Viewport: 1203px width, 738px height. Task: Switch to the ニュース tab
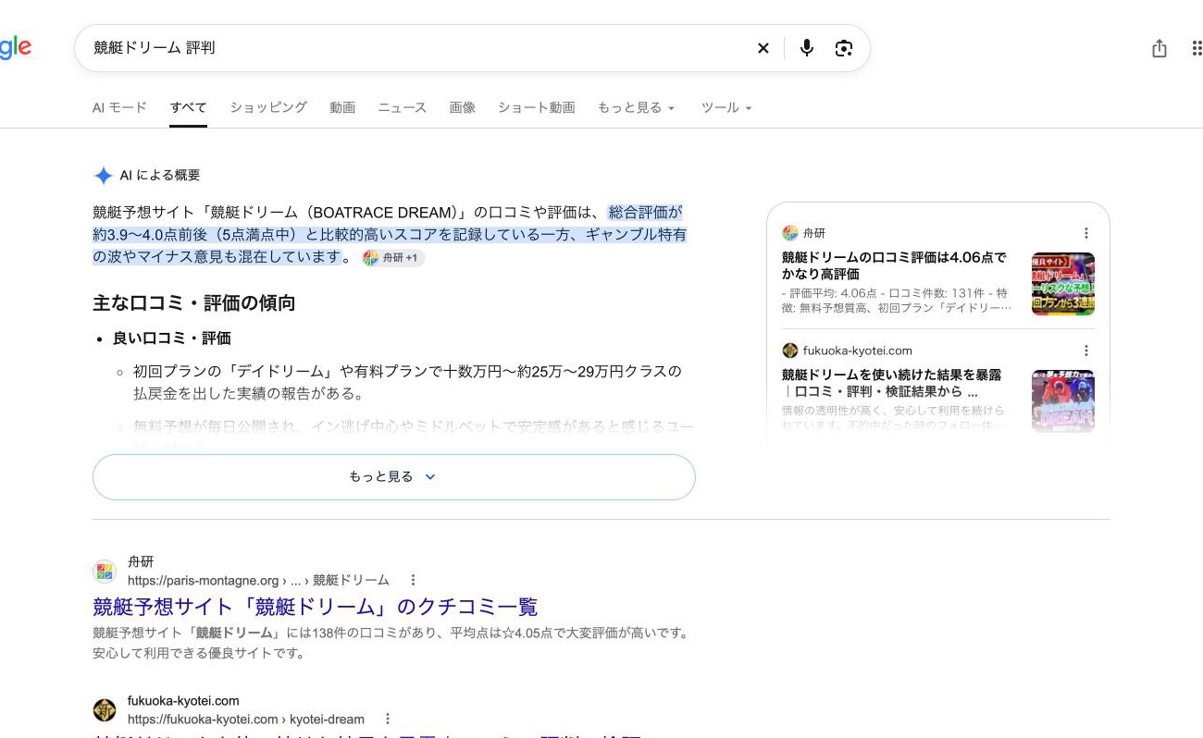[x=403, y=107]
